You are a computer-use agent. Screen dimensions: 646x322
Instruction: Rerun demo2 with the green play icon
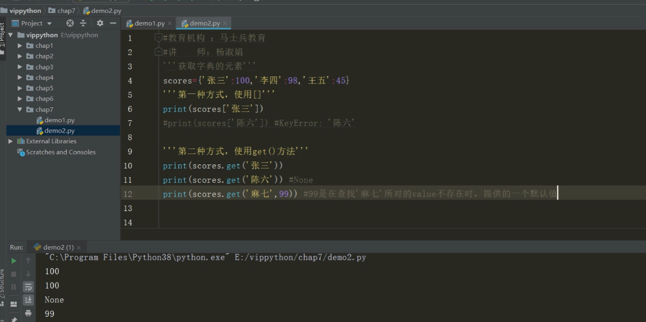click(14, 261)
